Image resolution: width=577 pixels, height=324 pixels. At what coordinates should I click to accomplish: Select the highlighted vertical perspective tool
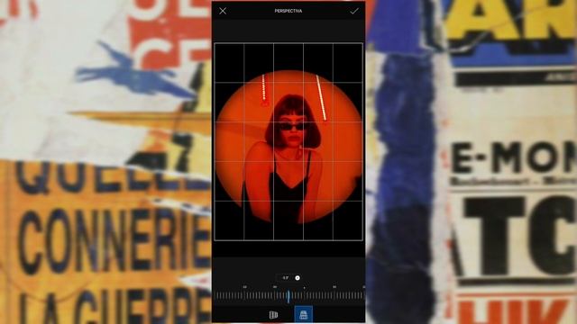304,314
